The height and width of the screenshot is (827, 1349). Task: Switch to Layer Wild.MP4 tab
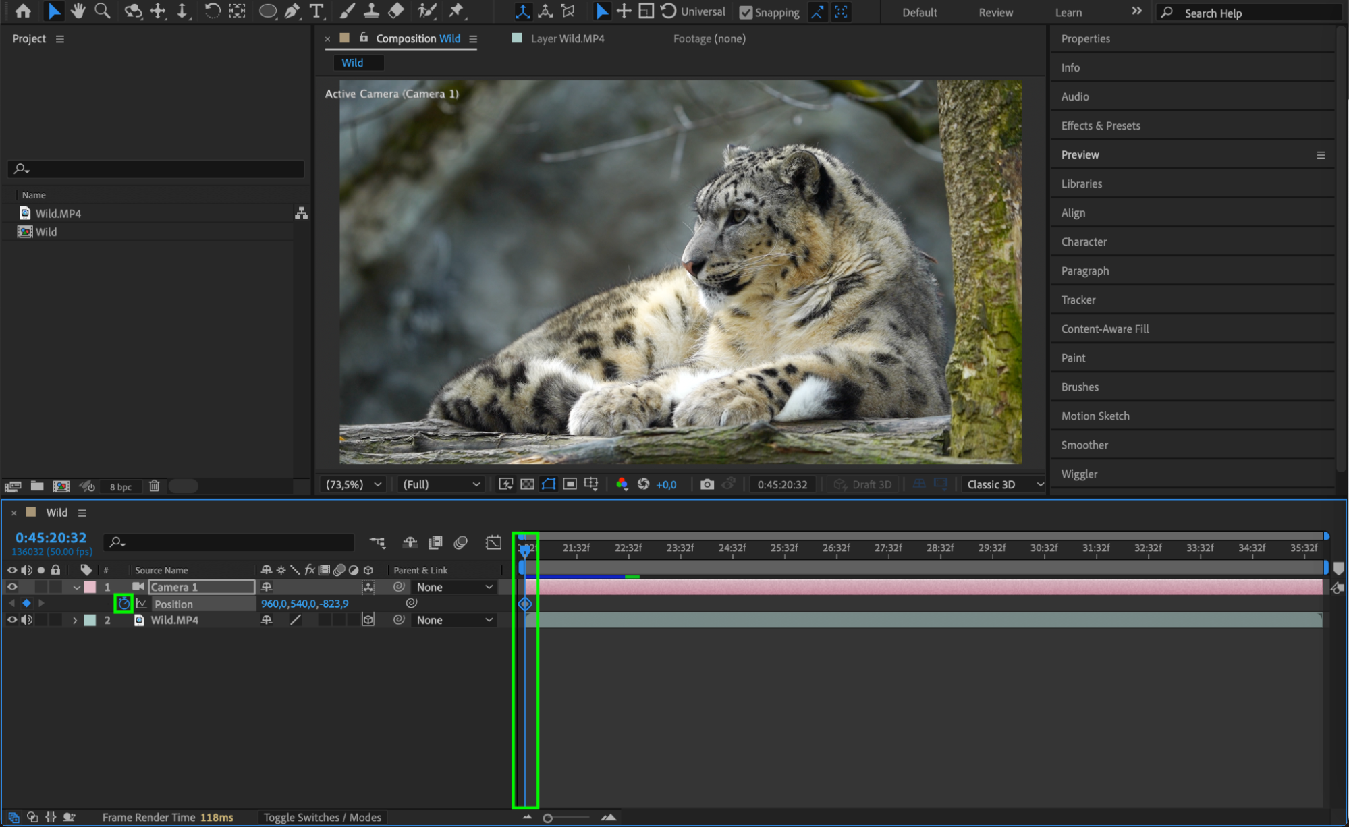coord(567,38)
